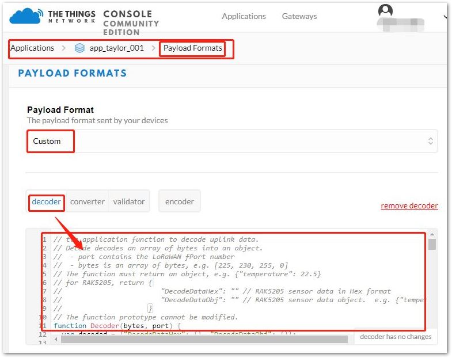Click the horizontal scrollbar of code editor
452x358 pixels.
(204, 339)
